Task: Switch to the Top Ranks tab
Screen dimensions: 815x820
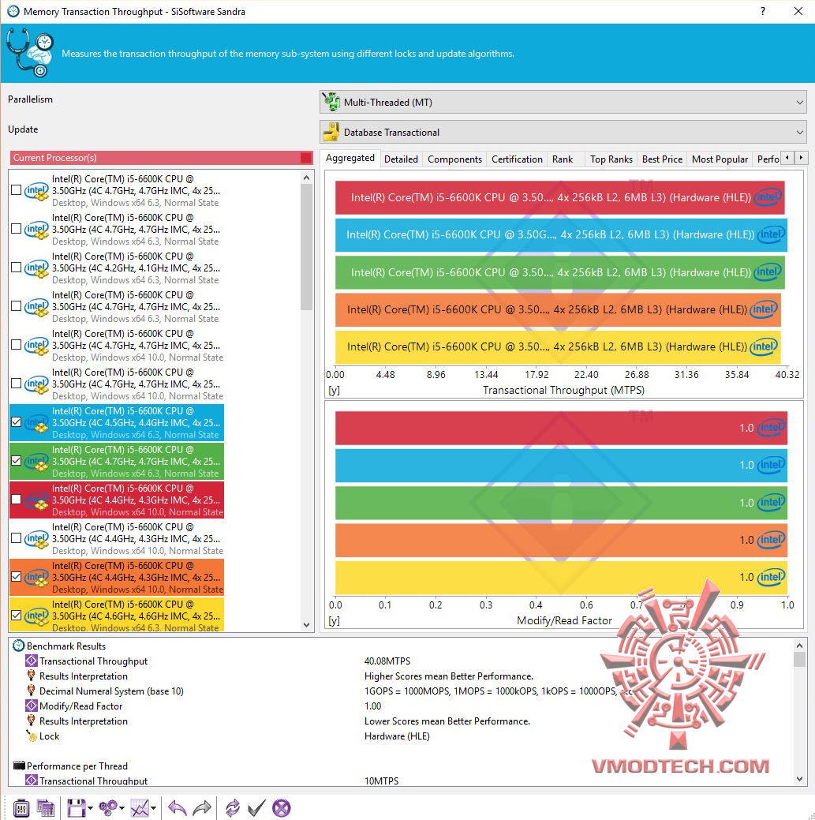Action: click(611, 159)
